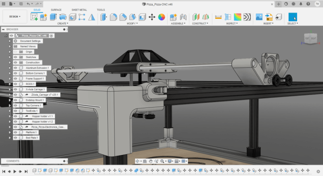Hide the Sketches folder with eye icon
323x176 pixels.
click(x=15, y=57)
